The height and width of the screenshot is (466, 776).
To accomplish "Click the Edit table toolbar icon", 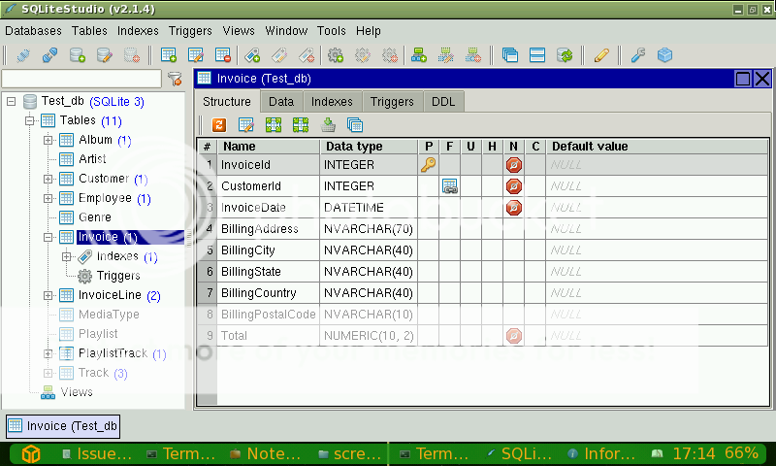I will click(196, 55).
